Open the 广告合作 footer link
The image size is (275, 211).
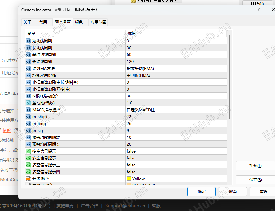tap(90, 206)
